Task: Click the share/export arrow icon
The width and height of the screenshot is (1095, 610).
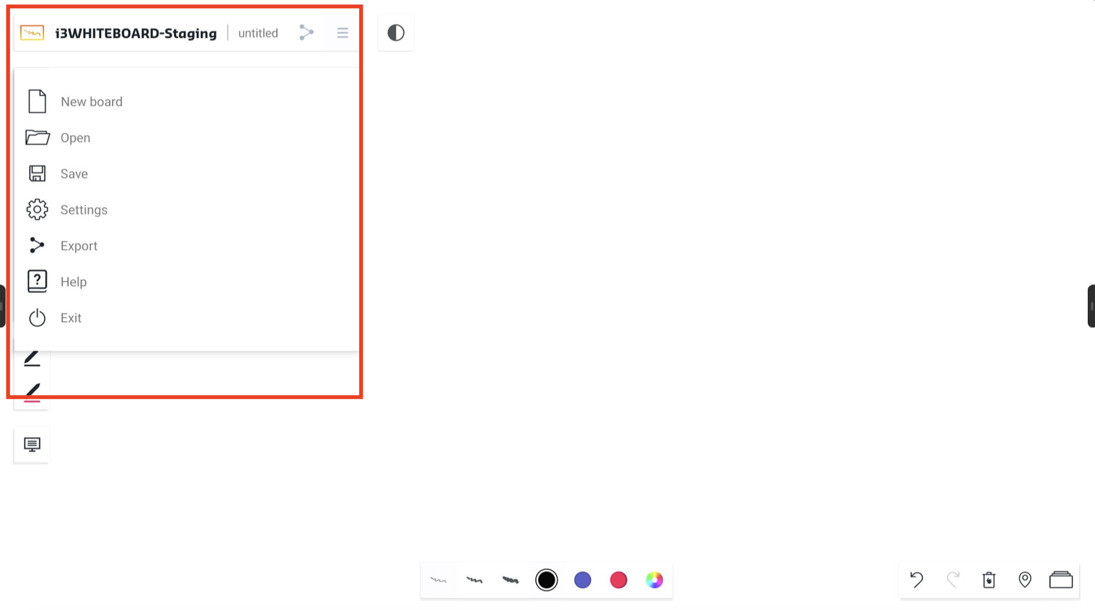Action: point(306,32)
